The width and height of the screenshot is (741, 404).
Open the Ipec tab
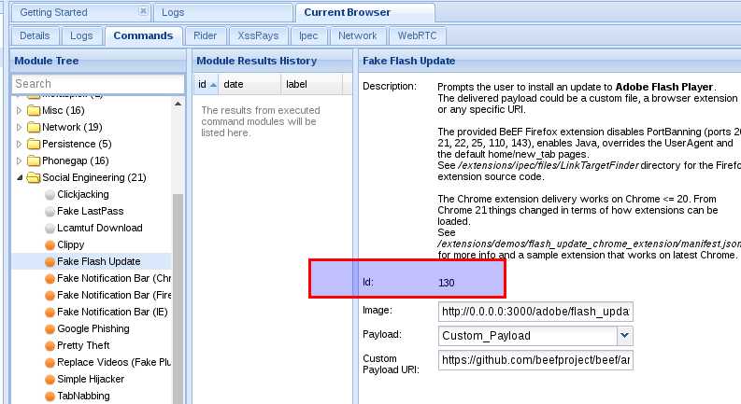pyautogui.click(x=308, y=35)
